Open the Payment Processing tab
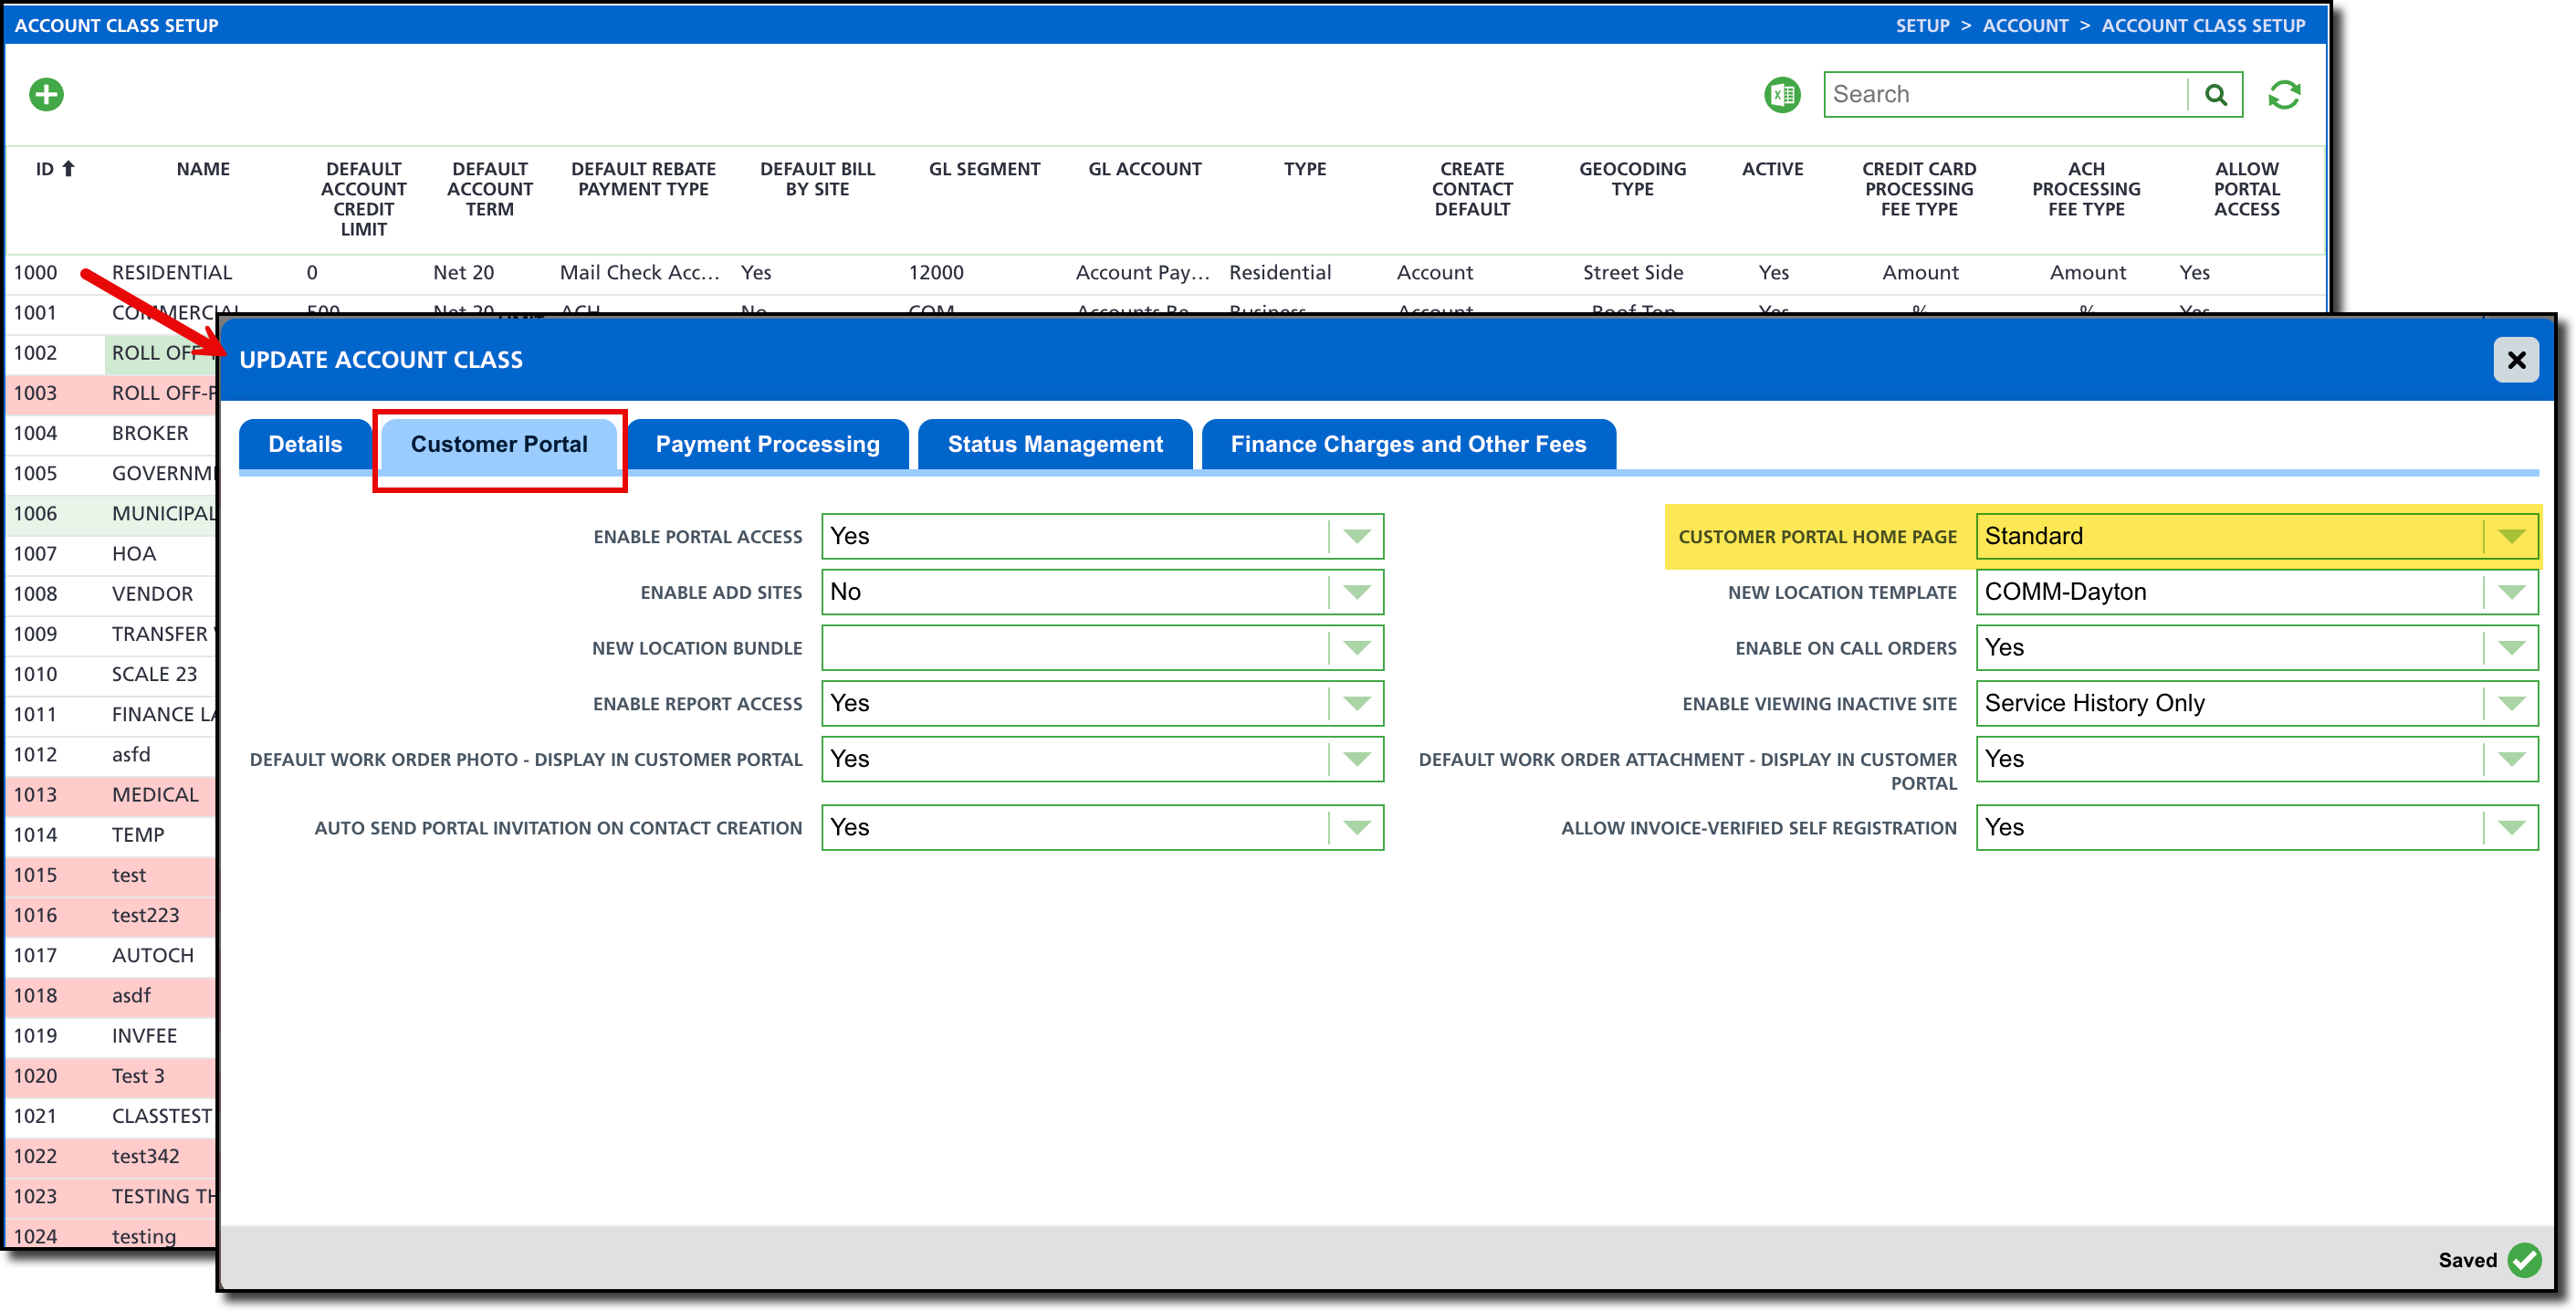This screenshot has height=1311, width=2576. coord(767,445)
